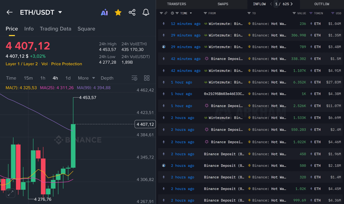Go to next page arrow near 1 / 625
The image size is (344, 204).
(292, 4)
